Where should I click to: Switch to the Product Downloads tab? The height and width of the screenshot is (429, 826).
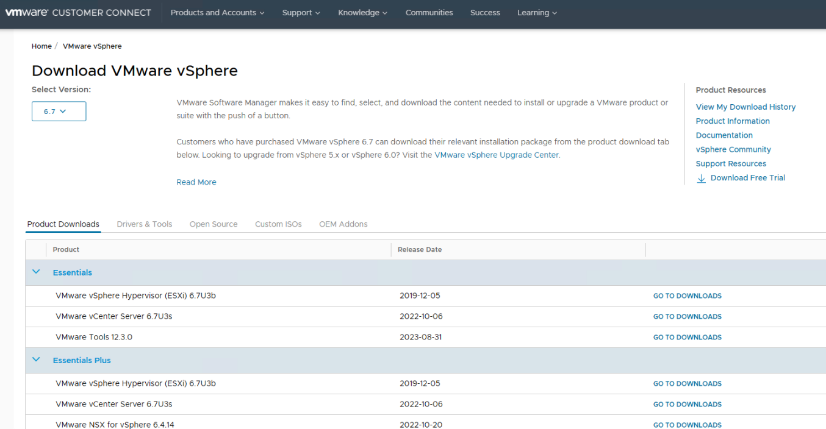tap(63, 224)
